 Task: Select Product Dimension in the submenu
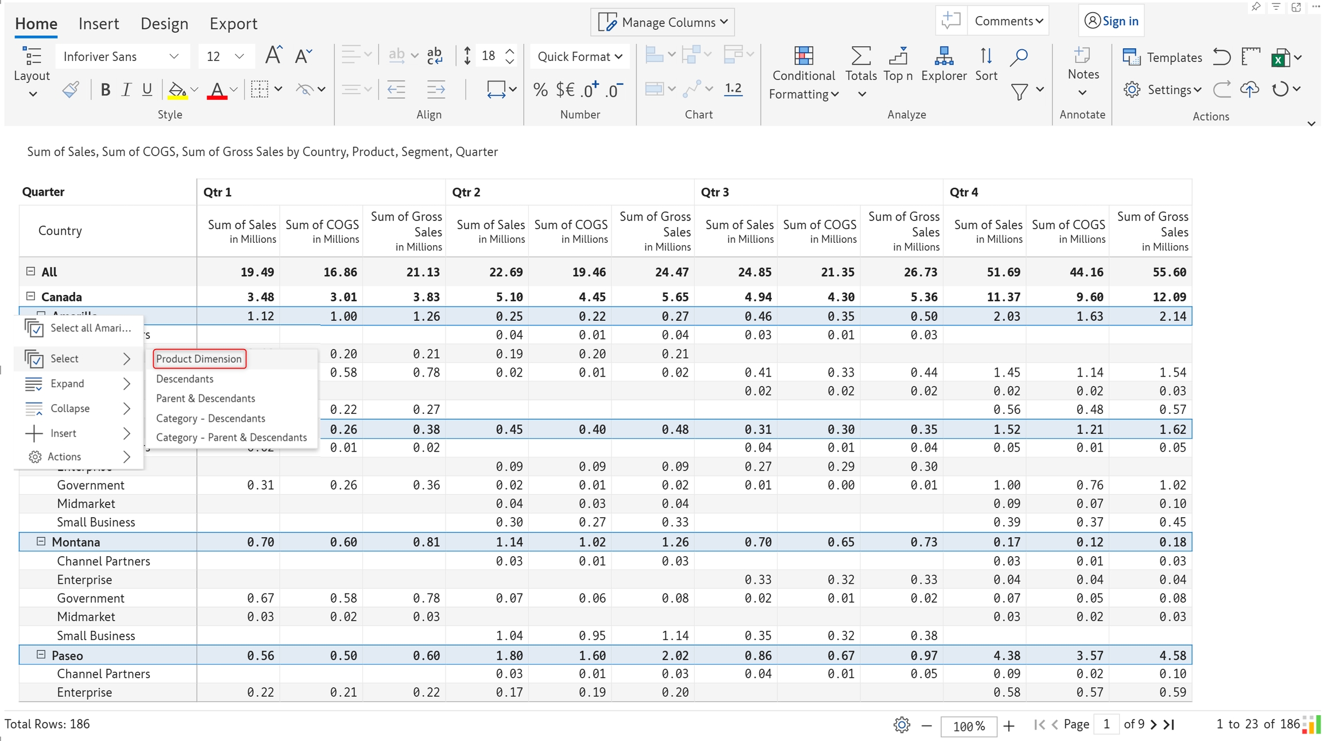[x=199, y=359]
